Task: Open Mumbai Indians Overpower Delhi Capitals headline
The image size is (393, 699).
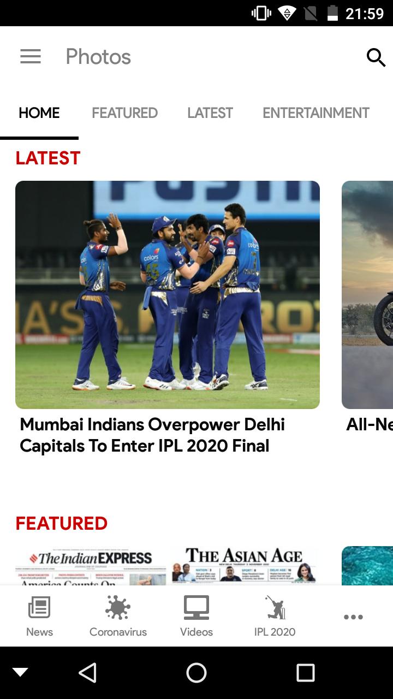Action: coord(152,435)
